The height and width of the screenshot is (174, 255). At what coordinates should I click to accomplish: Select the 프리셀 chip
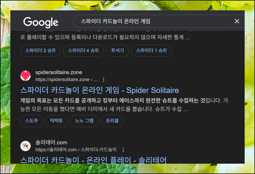tap(112, 121)
